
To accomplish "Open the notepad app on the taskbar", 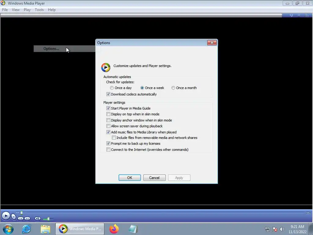I will pyautogui.click(x=133, y=229).
